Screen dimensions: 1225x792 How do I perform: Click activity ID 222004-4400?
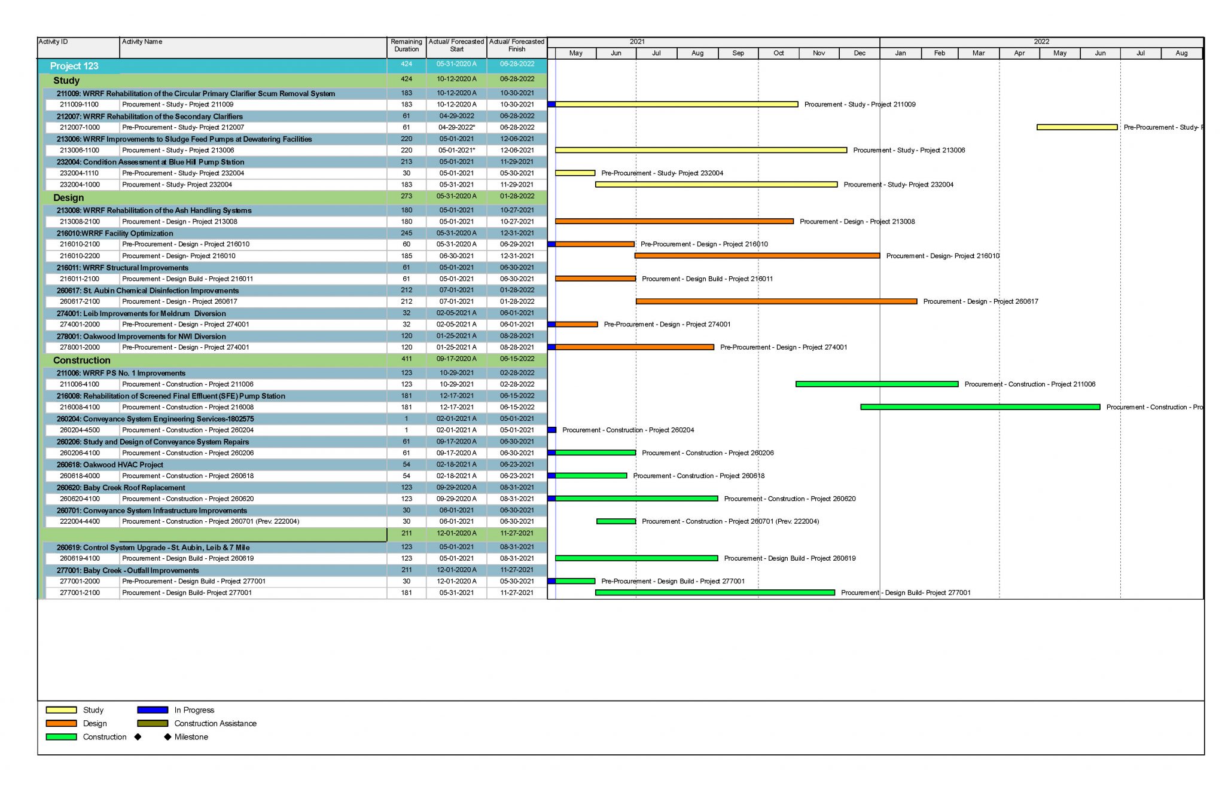point(80,522)
